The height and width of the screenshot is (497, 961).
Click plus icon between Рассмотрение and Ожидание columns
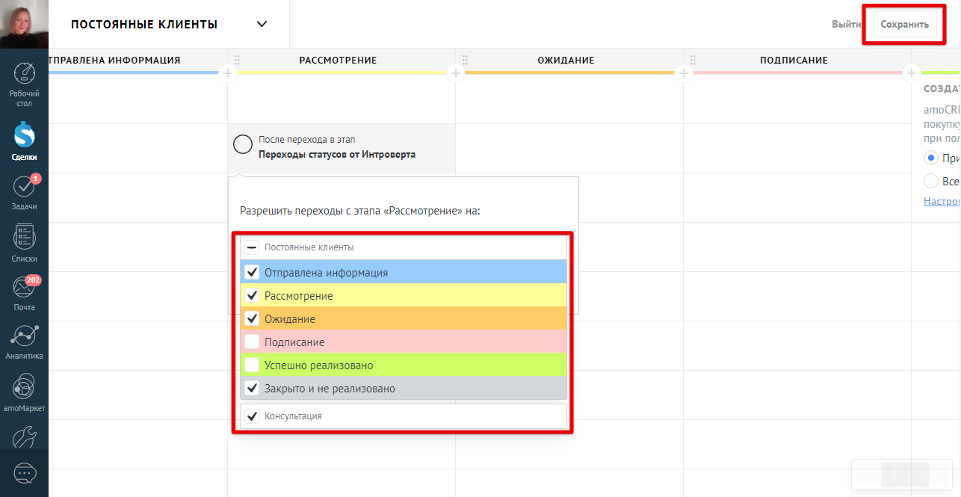456,72
